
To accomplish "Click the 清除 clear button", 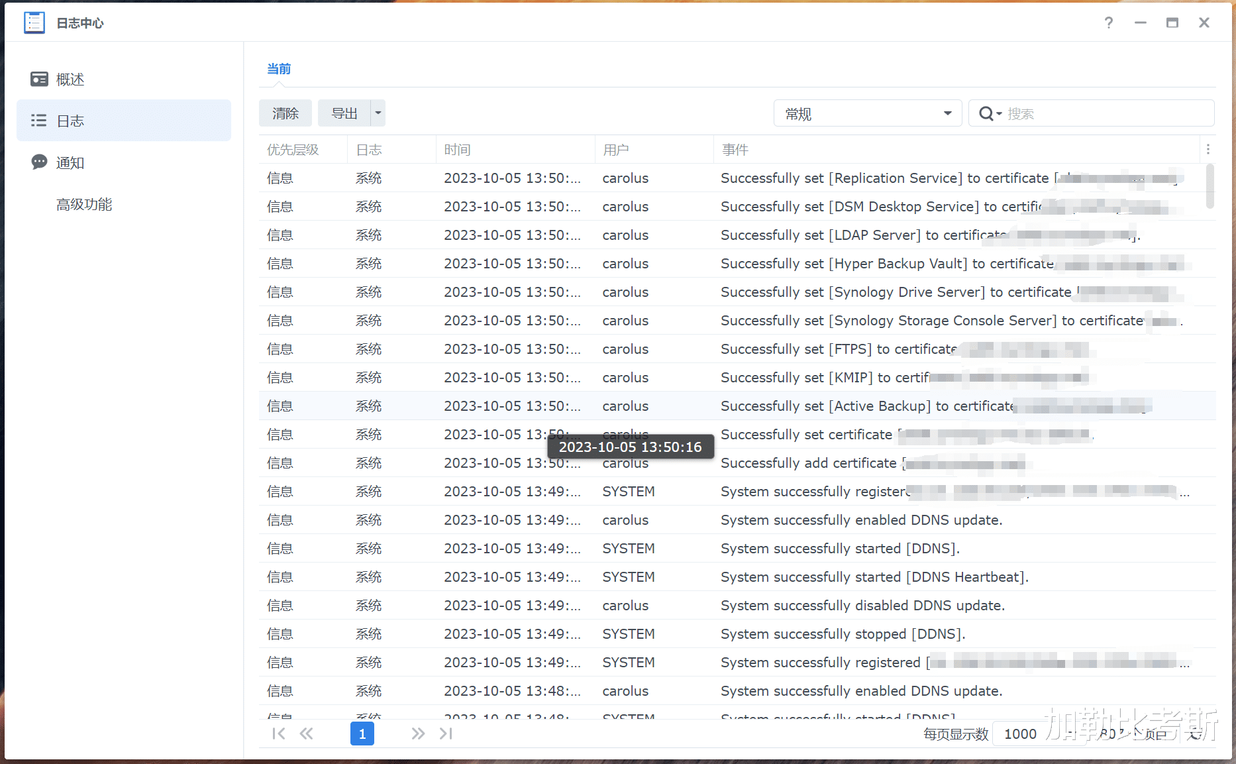I will click(x=285, y=113).
